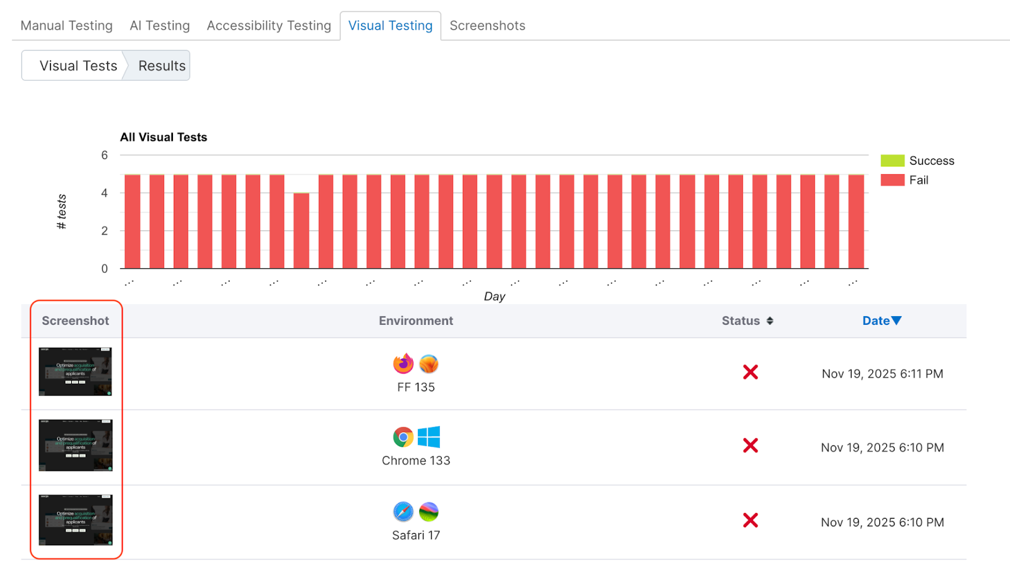Open the Safari 17 screenshot thumbnail
Viewport: 1010px width, 566px height.
(75, 520)
